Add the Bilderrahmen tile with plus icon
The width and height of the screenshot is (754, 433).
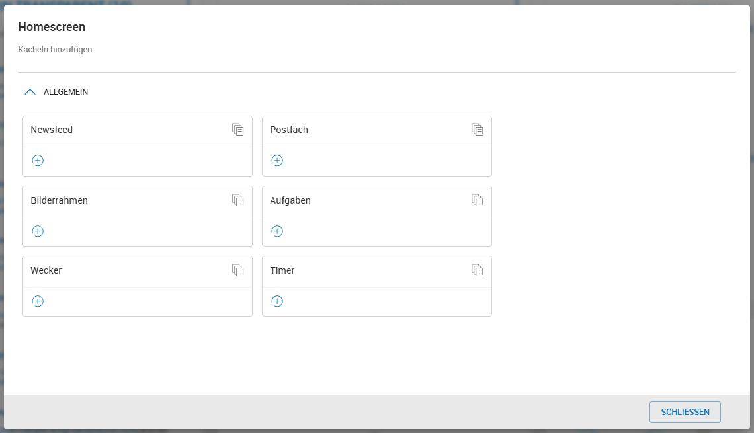tap(38, 231)
